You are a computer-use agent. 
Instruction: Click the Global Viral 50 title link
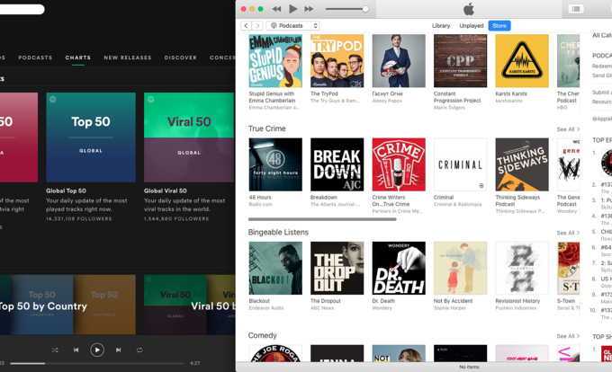coord(165,190)
